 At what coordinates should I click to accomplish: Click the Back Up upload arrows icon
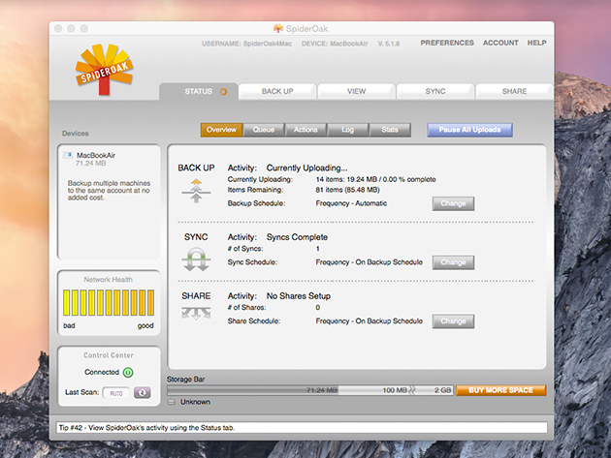coord(196,191)
